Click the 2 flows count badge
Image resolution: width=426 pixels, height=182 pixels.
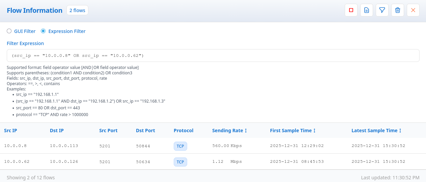pos(77,10)
